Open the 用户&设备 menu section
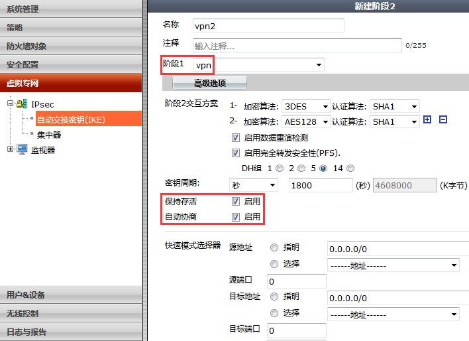 coord(71,295)
